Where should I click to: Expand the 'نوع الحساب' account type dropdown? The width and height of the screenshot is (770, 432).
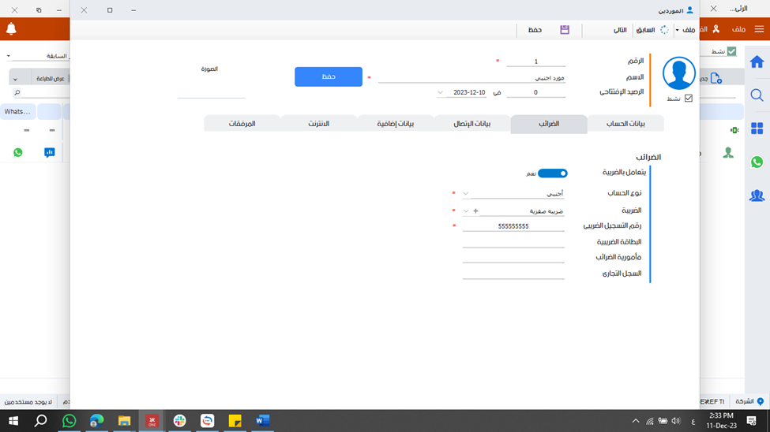click(x=465, y=193)
